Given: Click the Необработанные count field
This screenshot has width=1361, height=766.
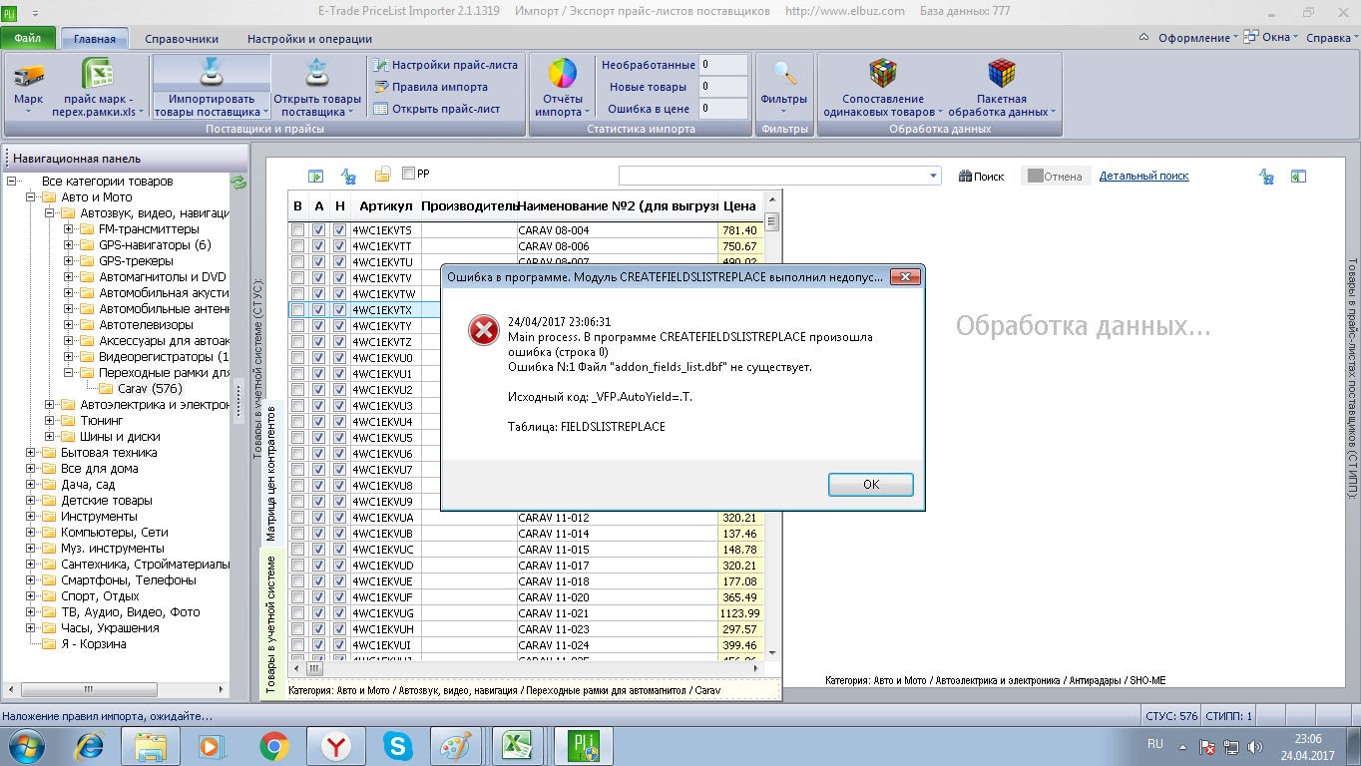Looking at the screenshot, I should [723, 65].
